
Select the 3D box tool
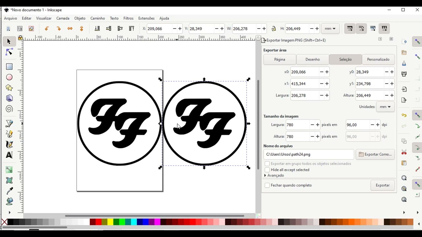tap(9, 98)
